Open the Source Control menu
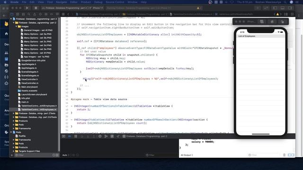This screenshot has width=303, height=170. (115, 2)
